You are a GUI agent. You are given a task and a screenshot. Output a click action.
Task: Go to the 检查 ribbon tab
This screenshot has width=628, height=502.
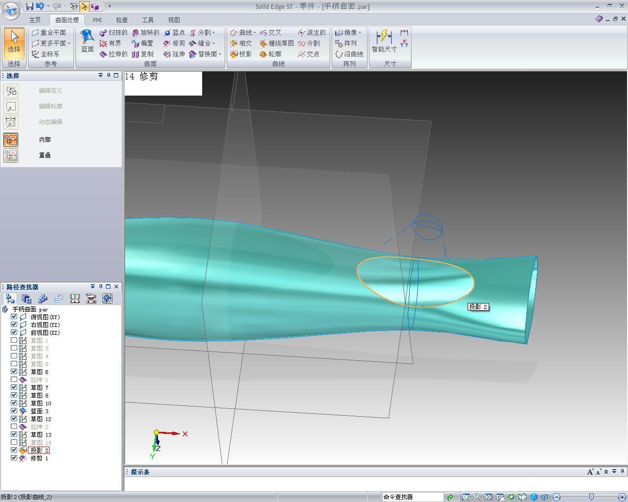tap(122, 20)
